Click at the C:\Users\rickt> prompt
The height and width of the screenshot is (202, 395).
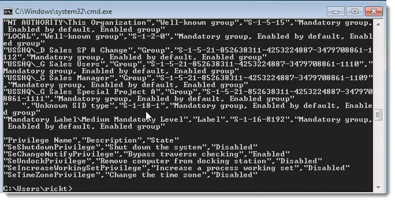click(x=38, y=188)
